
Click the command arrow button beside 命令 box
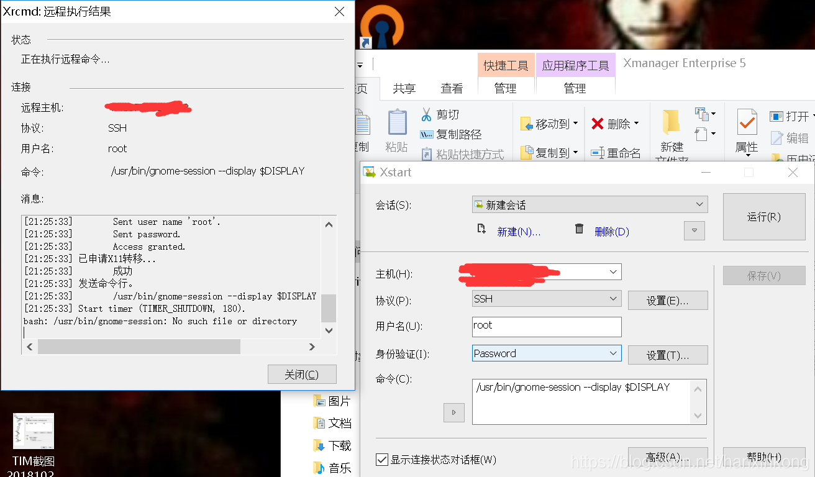pos(454,412)
